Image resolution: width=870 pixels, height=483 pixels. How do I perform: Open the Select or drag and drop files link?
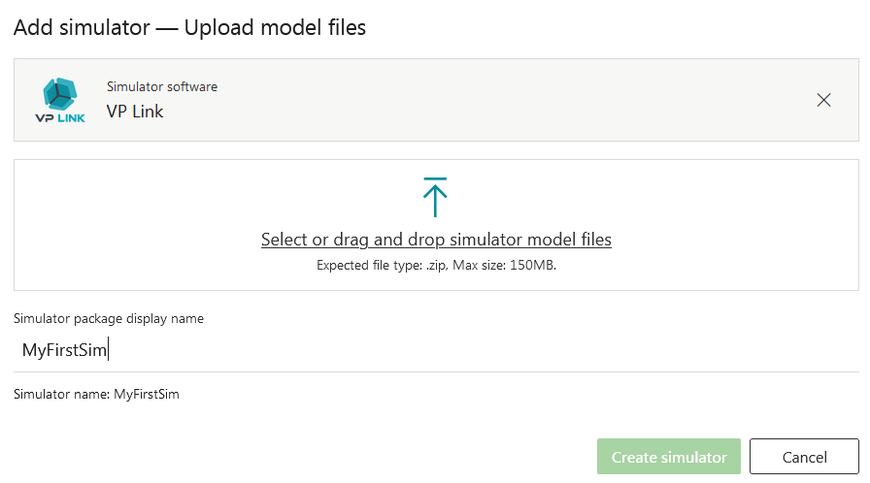(x=436, y=240)
